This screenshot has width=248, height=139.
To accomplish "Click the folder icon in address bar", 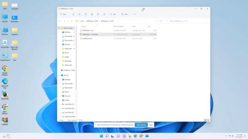I will pos(77,21).
